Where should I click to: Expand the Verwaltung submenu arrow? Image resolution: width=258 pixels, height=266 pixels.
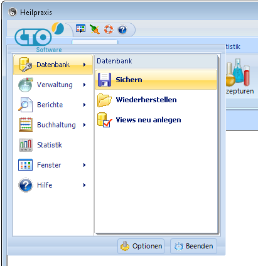(x=84, y=85)
